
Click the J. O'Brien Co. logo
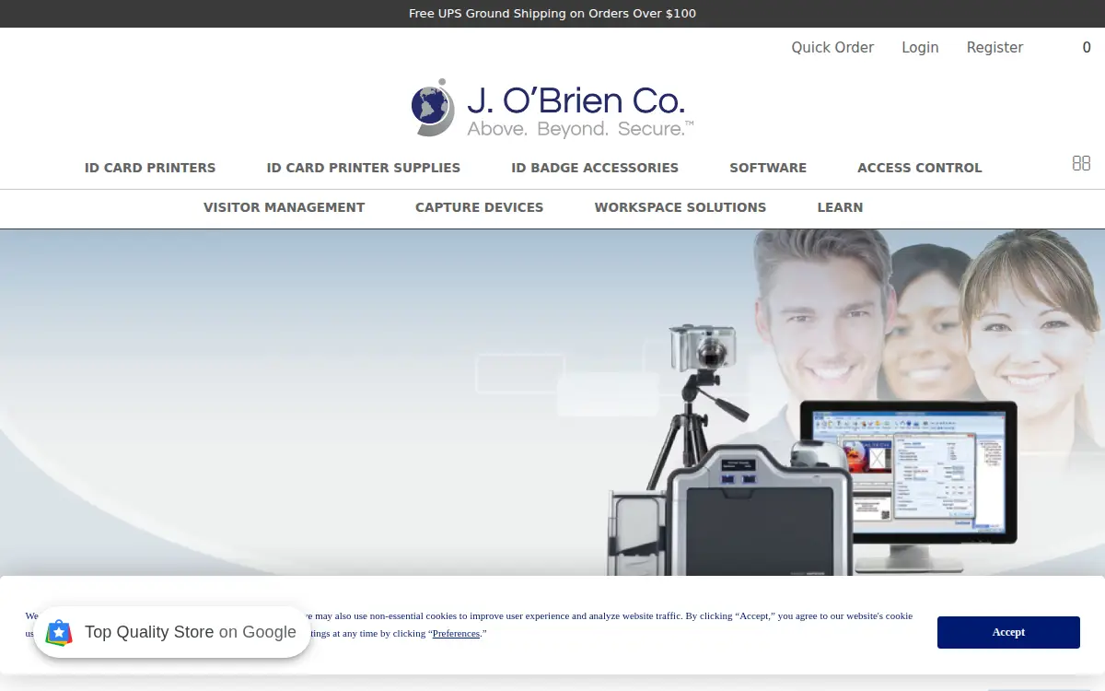(x=552, y=108)
